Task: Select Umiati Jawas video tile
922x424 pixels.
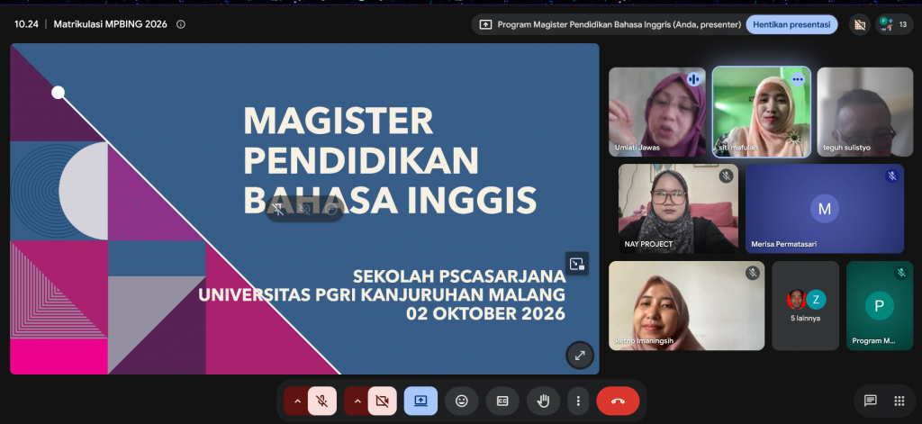Action: point(657,112)
